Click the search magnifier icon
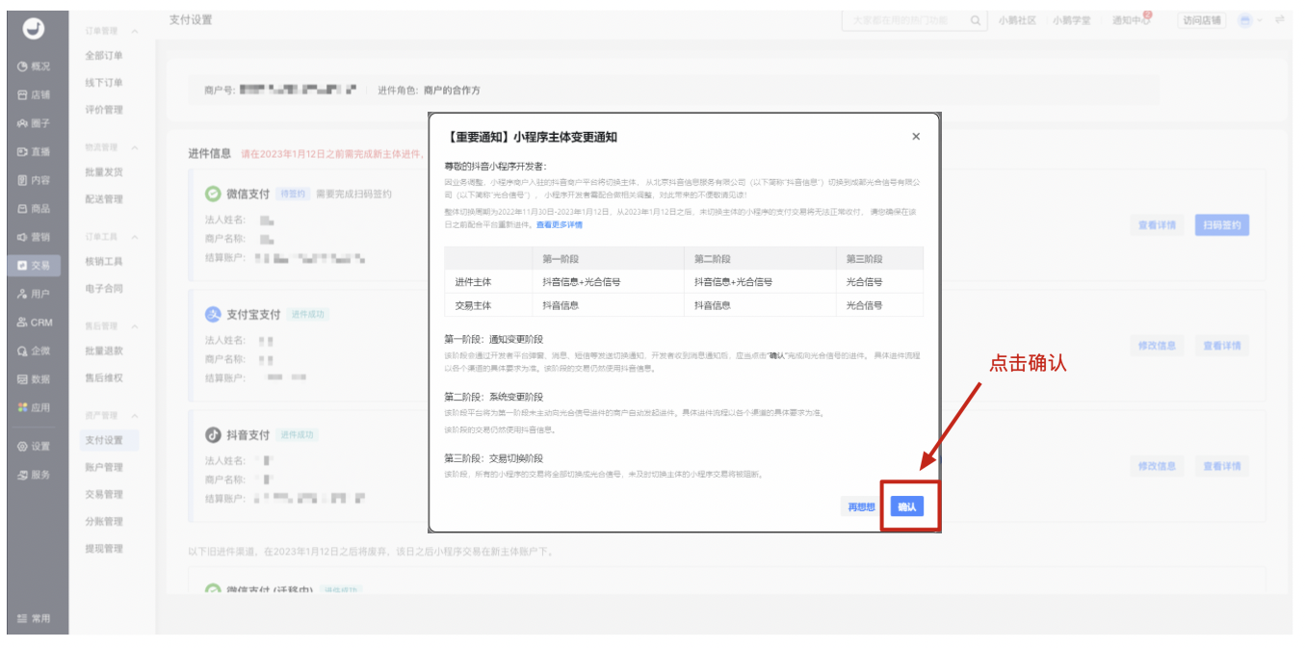The image size is (1305, 648). (x=976, y=20)
